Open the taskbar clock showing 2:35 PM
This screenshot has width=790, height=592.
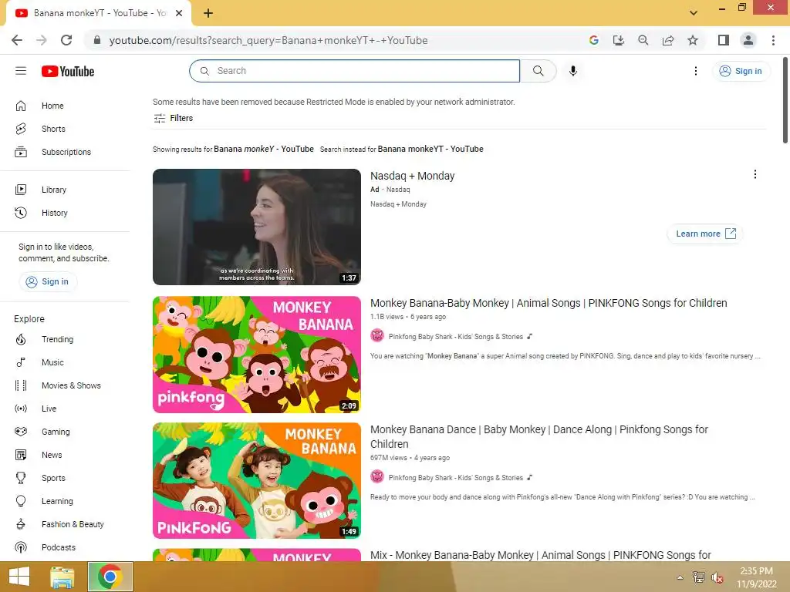pos(756,577)
